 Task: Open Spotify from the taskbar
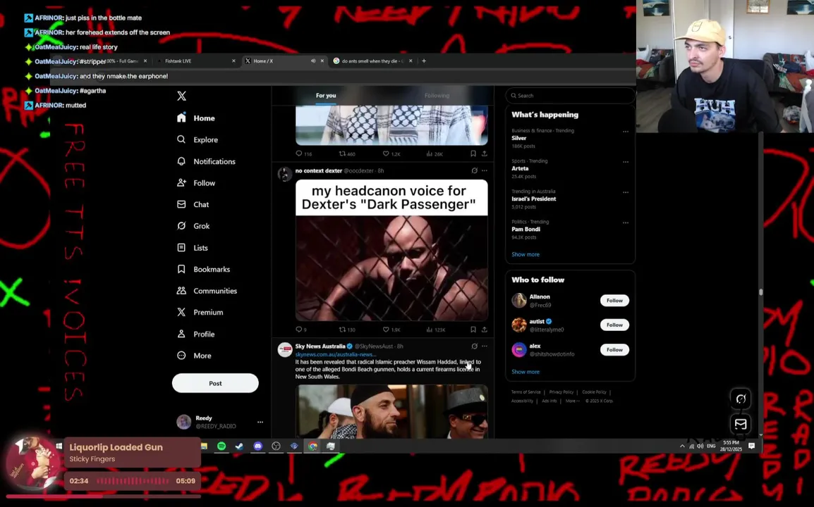(221, 446)
